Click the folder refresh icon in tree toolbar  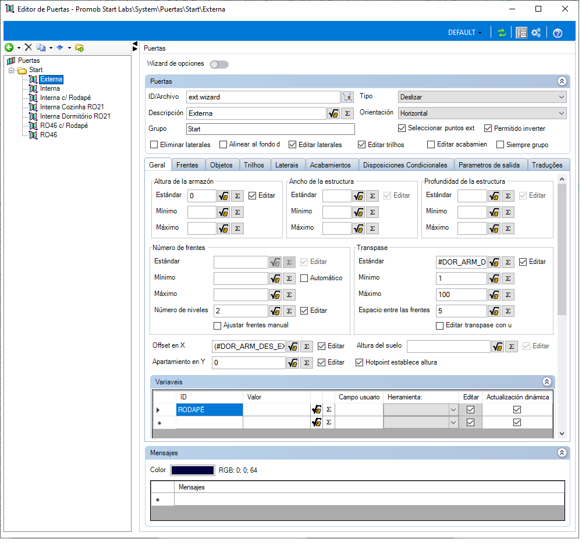pyautogui.click(x=79, y=48)
